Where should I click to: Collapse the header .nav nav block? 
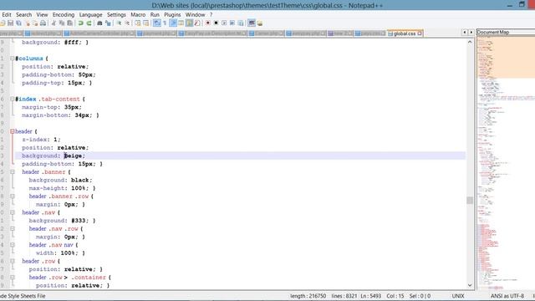13,245
